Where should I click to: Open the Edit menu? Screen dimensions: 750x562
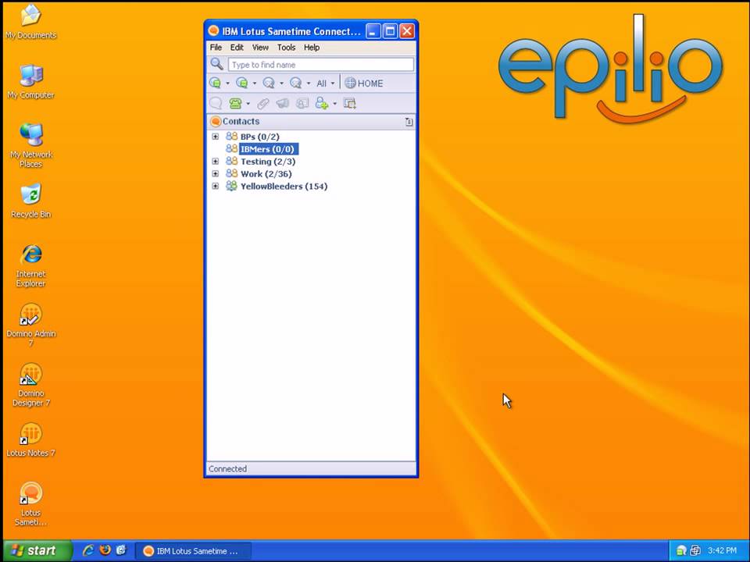237,48
